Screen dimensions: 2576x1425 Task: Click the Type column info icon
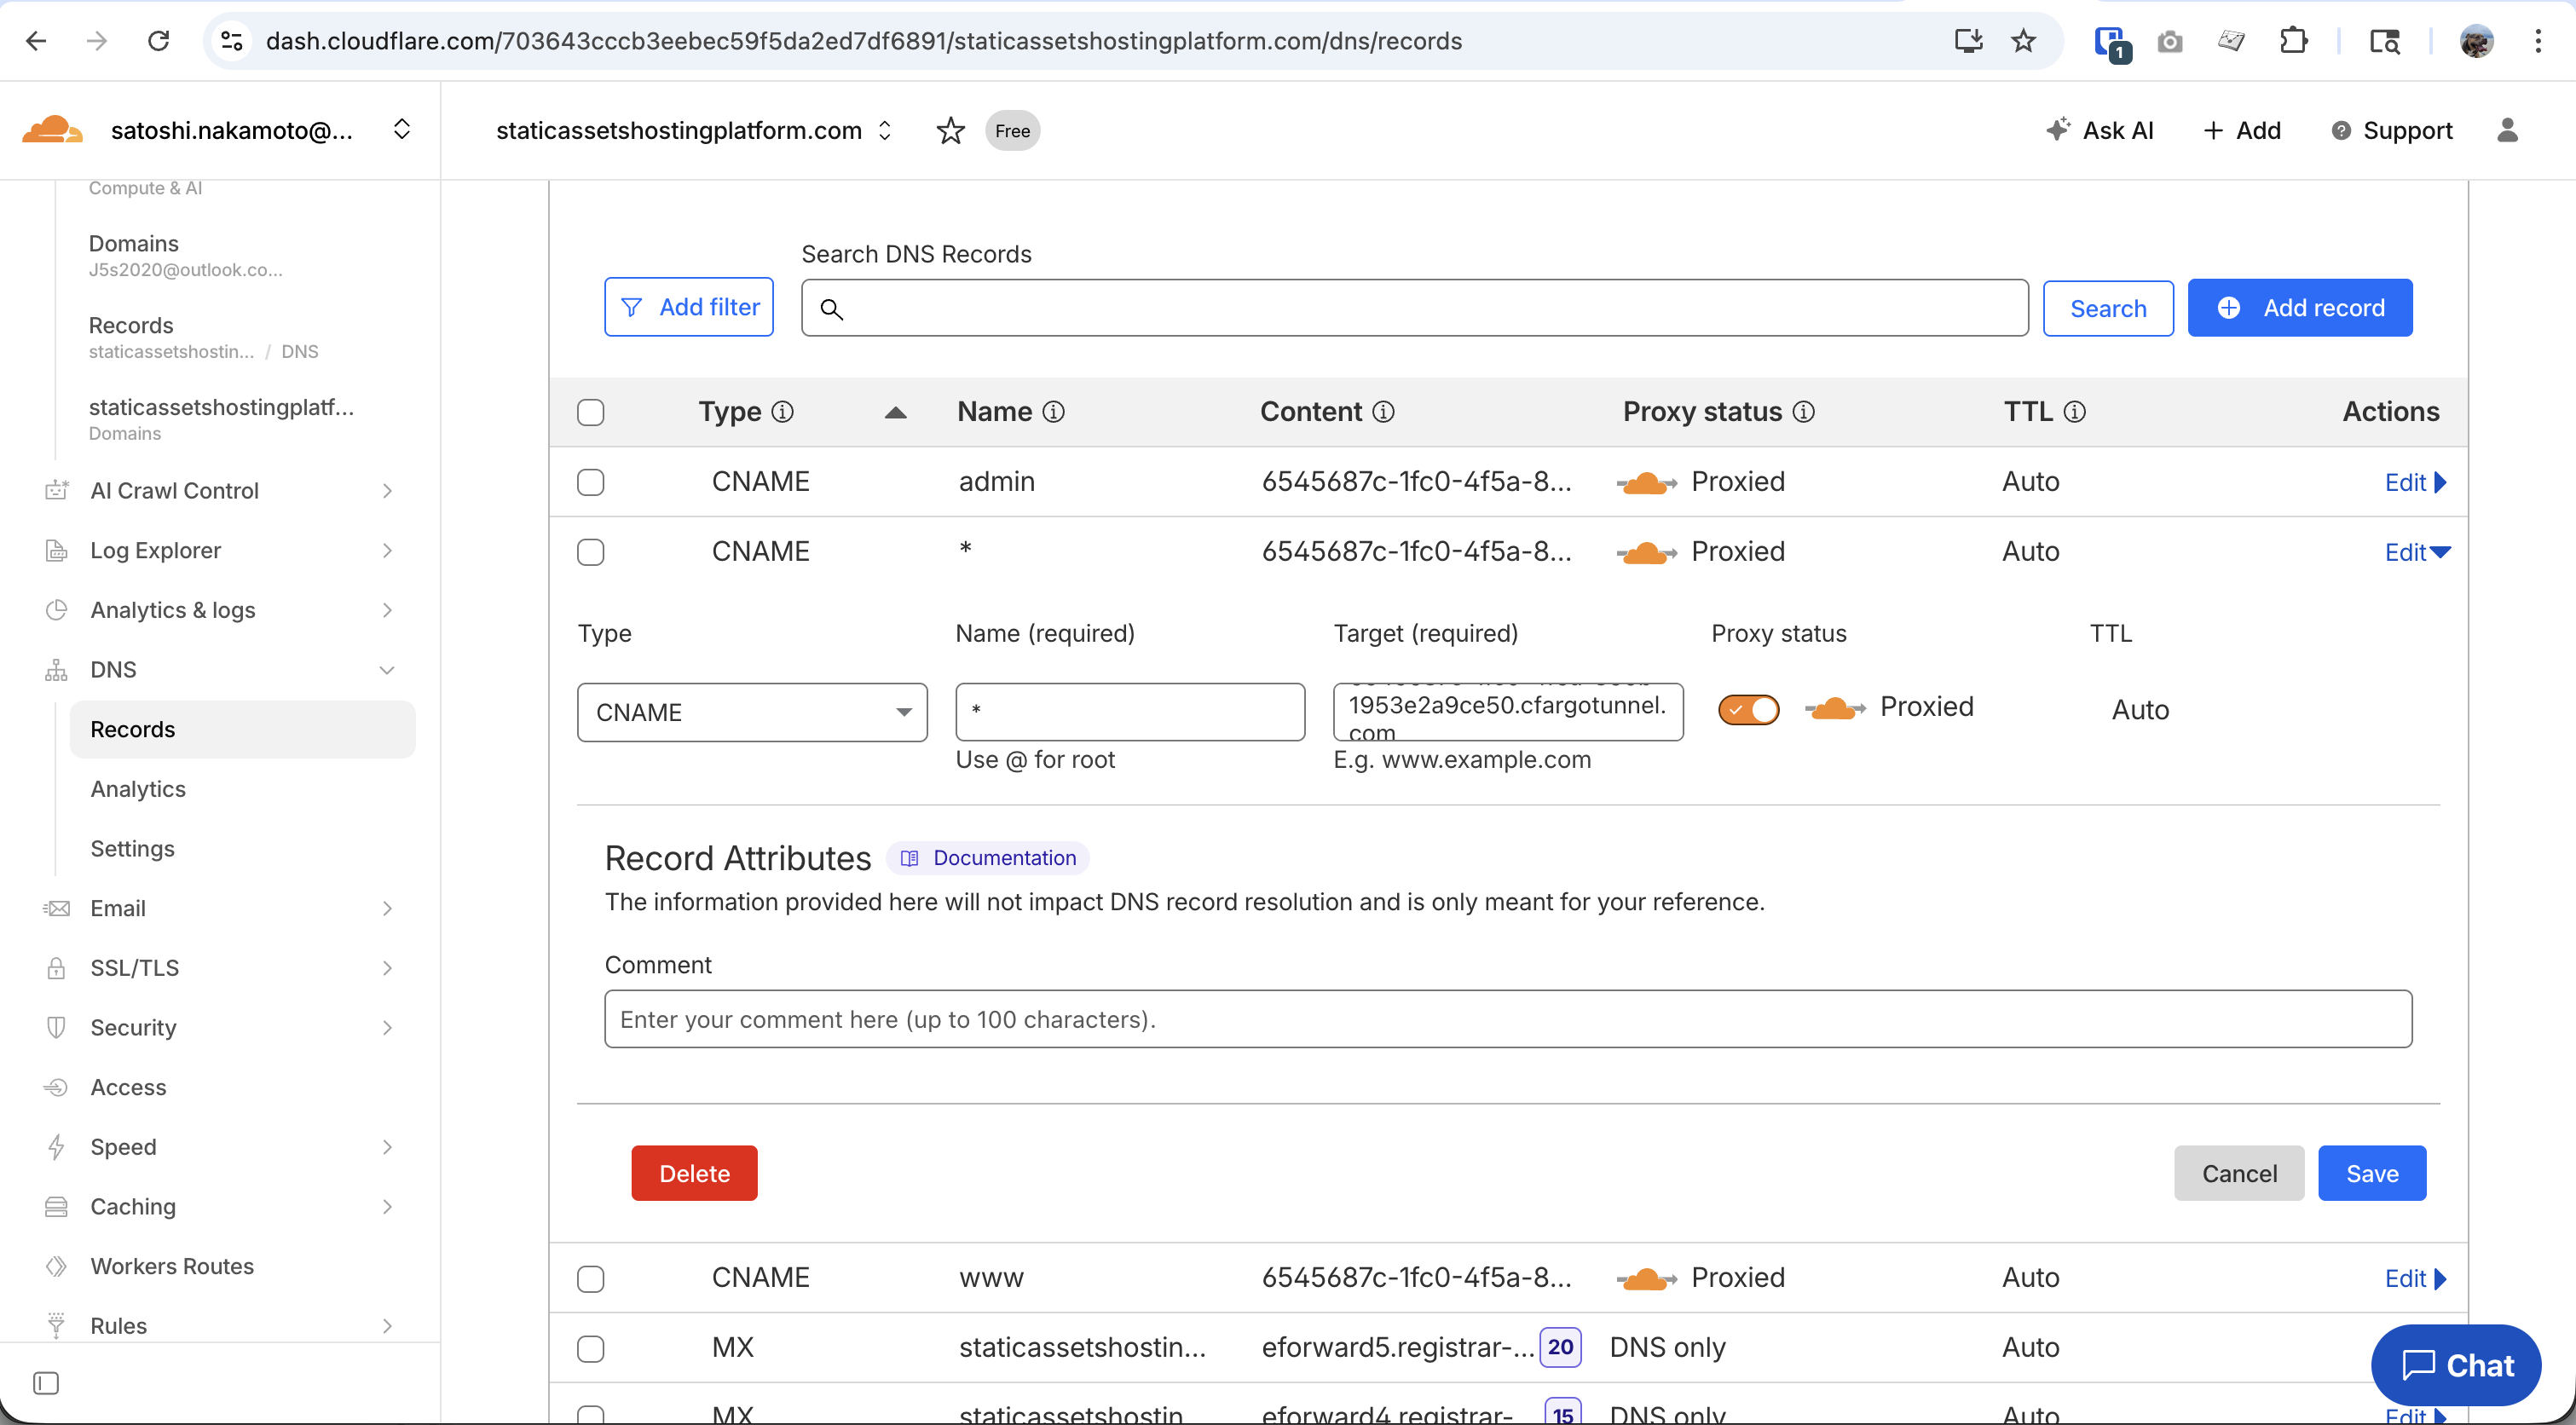click(x=783, y=412)
